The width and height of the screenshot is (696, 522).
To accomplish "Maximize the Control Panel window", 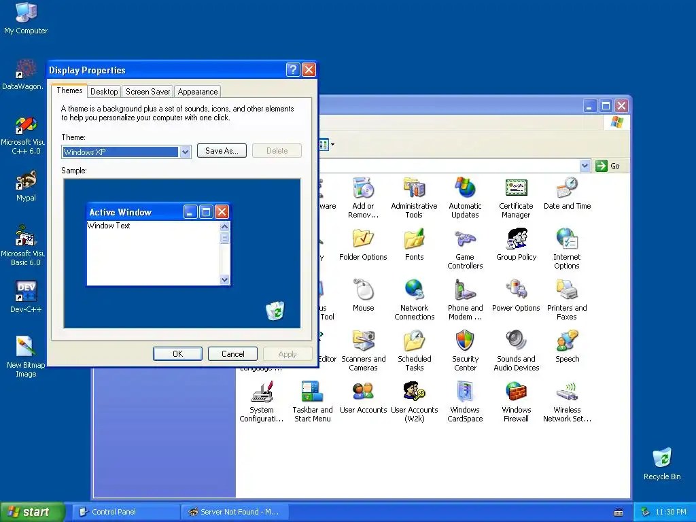I will (606, 105).
